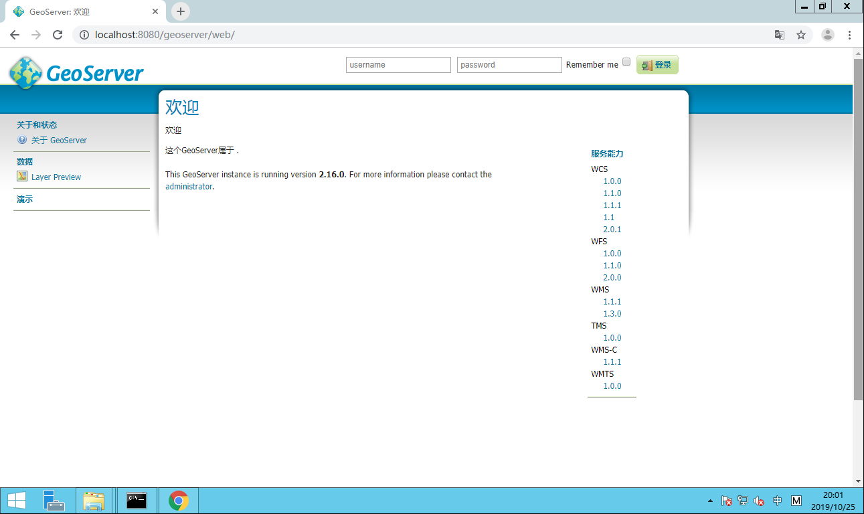Click the 欢迎 page title
Screen dimensions: 864x514
coord(182,107)
